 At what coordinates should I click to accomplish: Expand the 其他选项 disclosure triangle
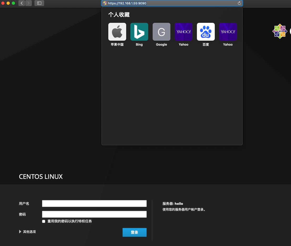pyautogui.click(x=20, y=232)
